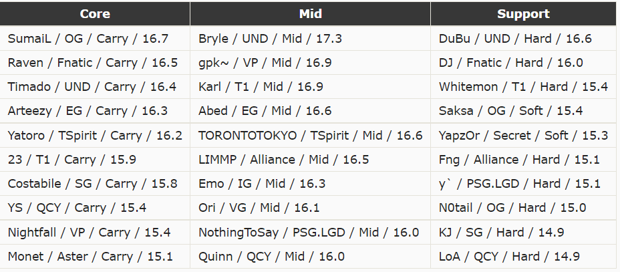Viewport: 620px width, 272px height.
Task: Click the Support column header
Action: pos(523,13)
